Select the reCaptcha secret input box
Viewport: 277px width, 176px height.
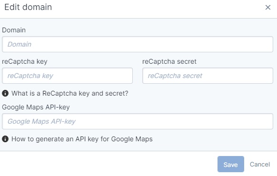[x=208, y=76]
